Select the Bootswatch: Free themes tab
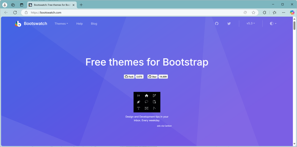297x147 pixels. click(x=52, y=5)
